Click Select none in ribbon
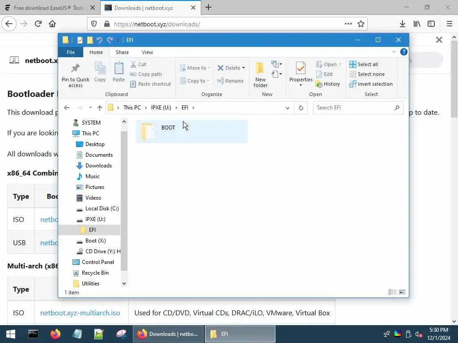 click(x=367, y=74)
